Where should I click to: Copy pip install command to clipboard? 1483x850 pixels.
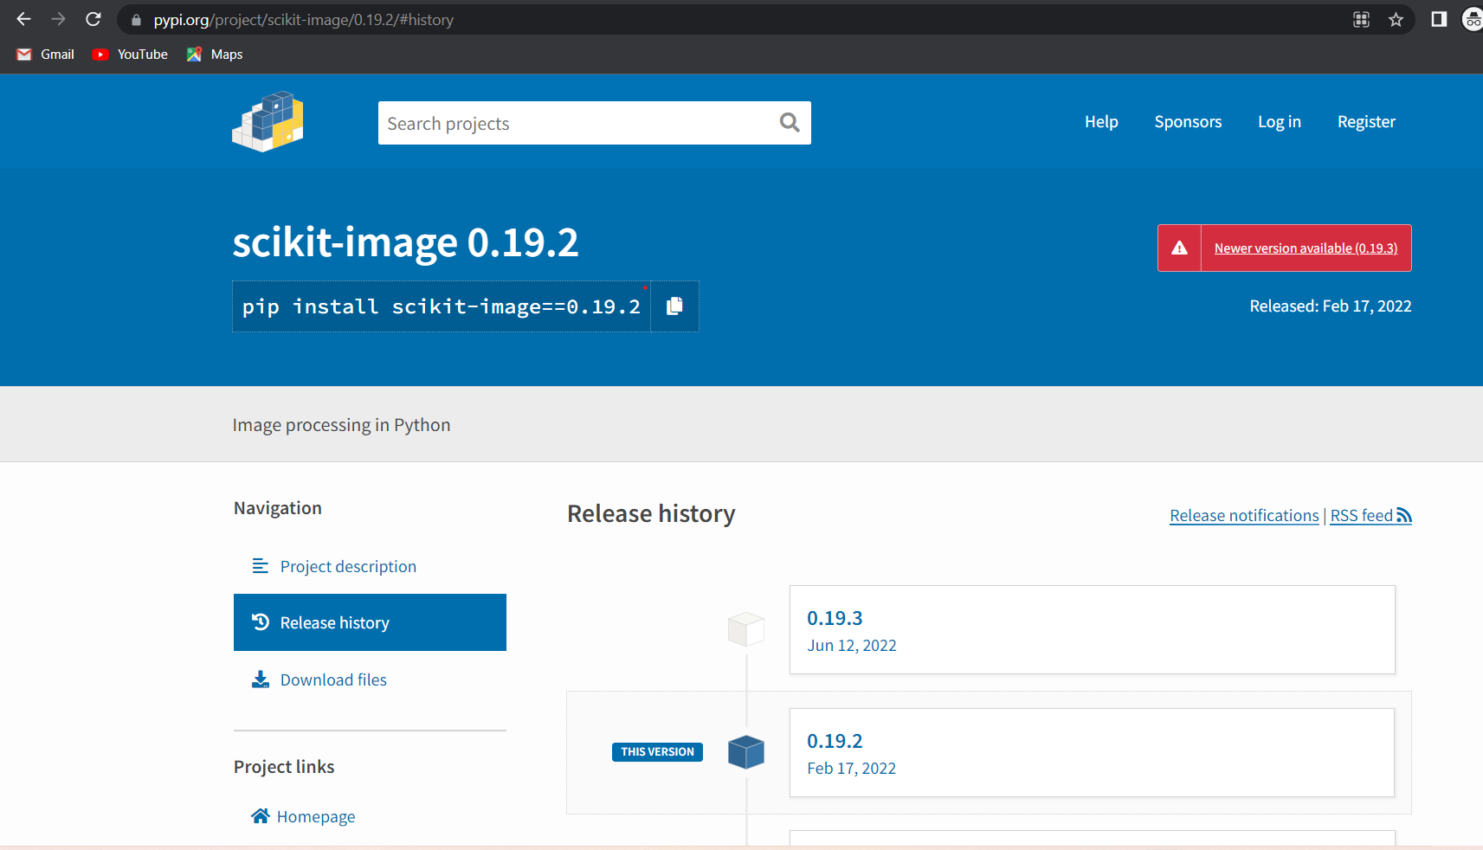674,306
